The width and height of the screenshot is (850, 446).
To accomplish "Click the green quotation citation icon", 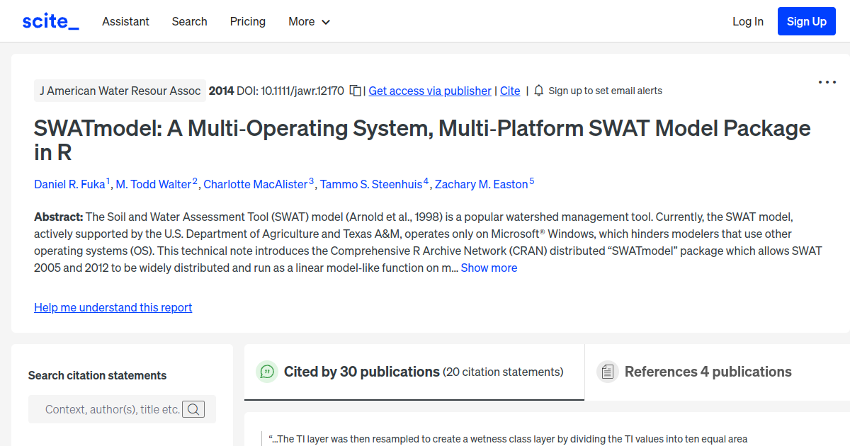I will [267, 371].
